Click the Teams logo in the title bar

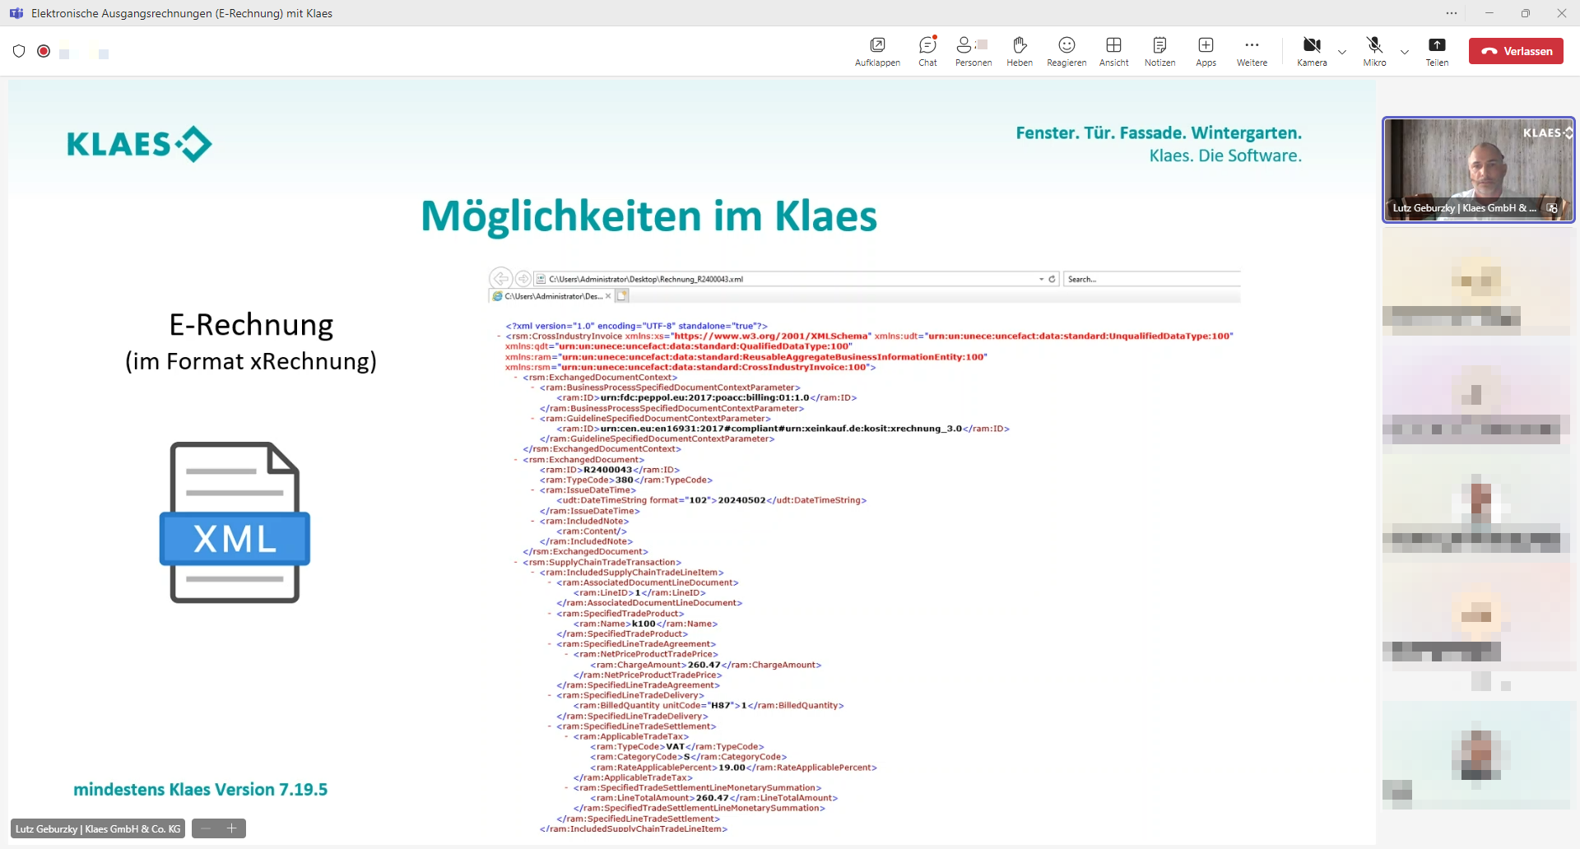pos(16,13)
